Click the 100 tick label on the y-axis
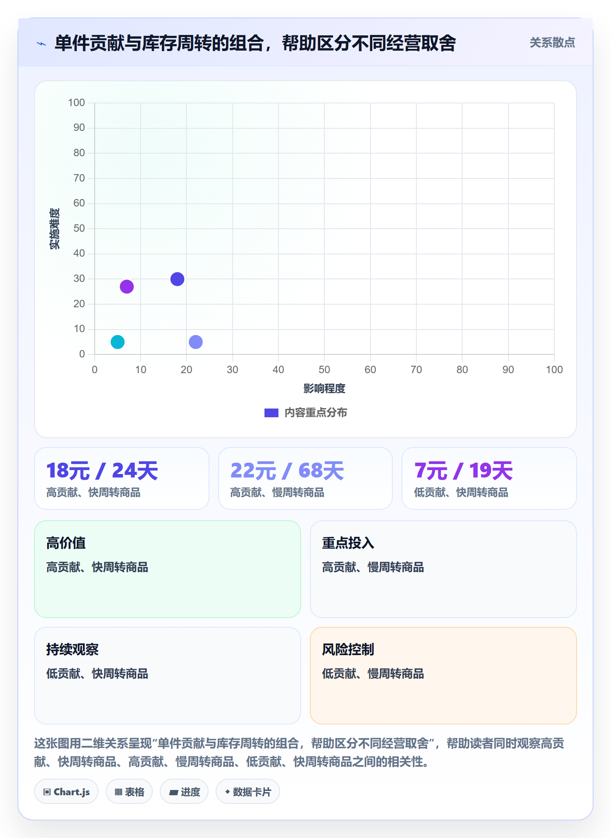 click(x=76, y=103)
